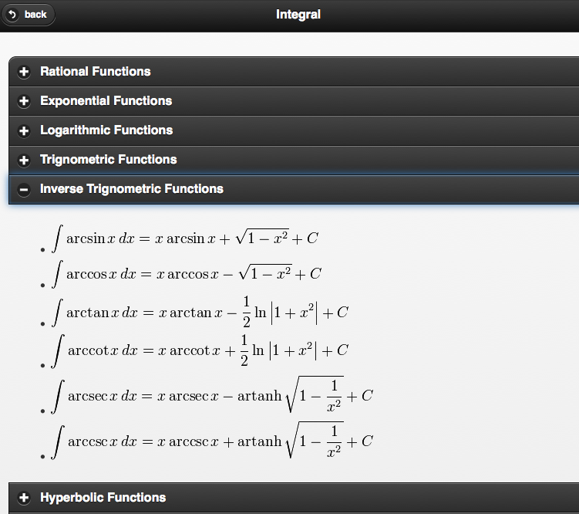
Task: Open the Logarithmic Functions section
Action: pos(106,130)
